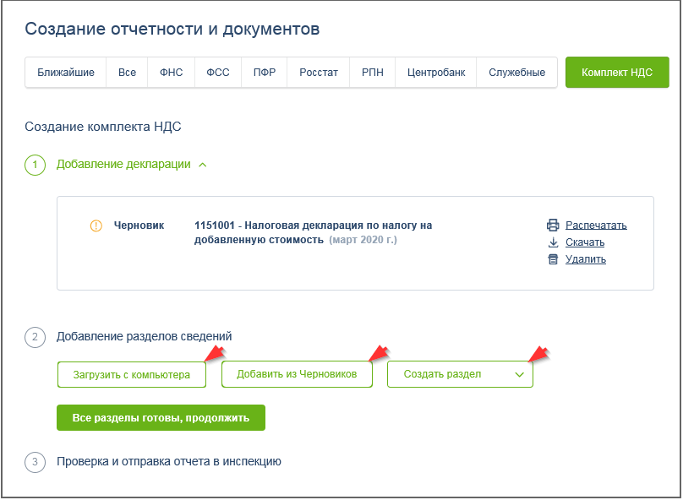
Task: Open the ПФР tab
Action: tap(264, 73)
